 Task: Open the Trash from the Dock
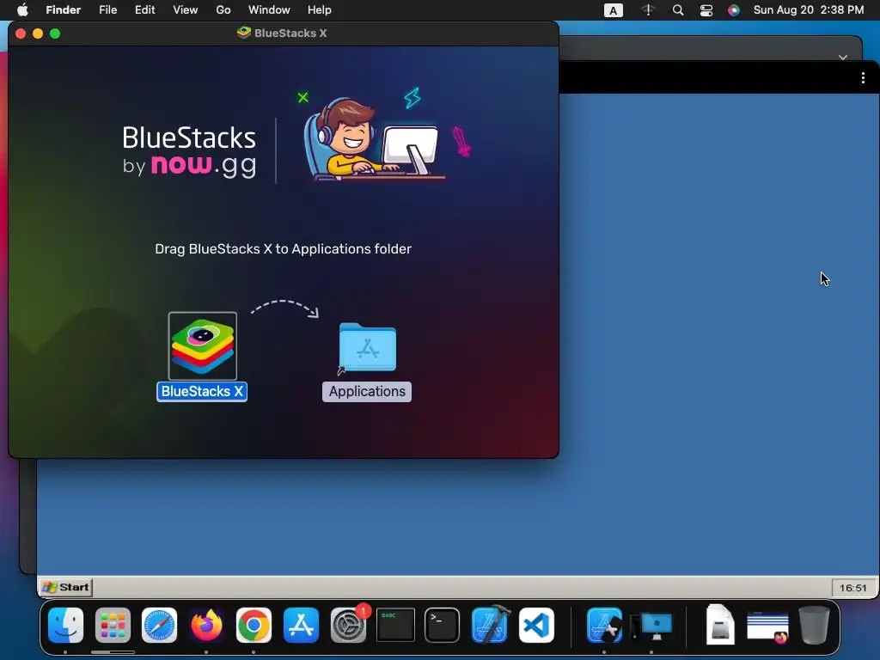[x=815, y=625]
